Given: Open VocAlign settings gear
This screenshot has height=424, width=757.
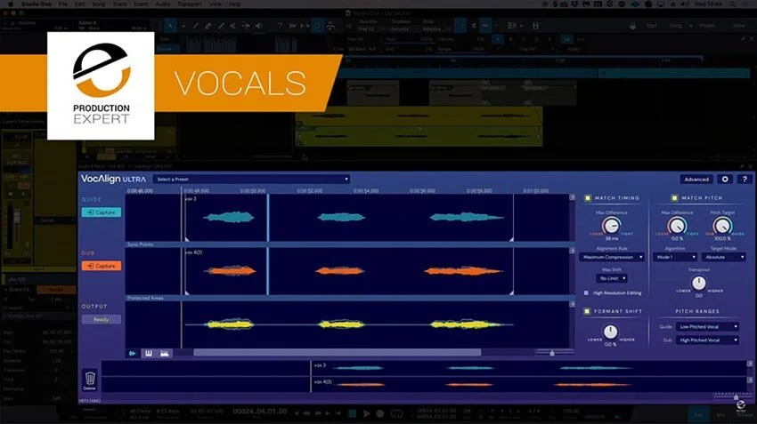Looking at the screenshot, I should click(725, 180).
